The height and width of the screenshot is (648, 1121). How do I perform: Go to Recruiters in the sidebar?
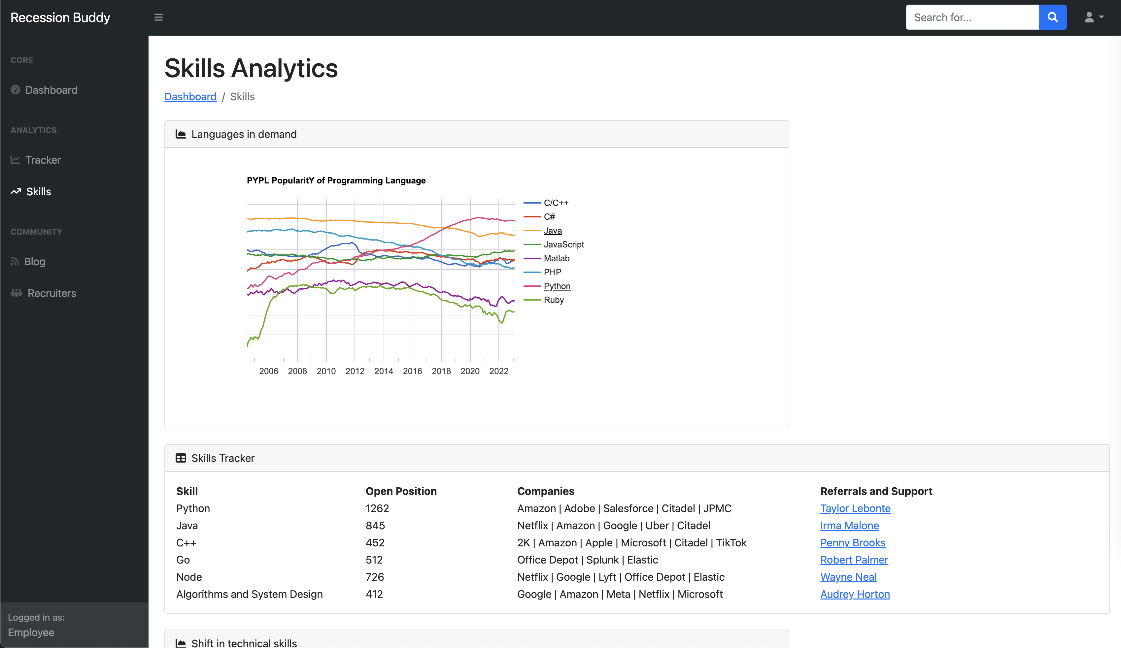point(51,293)
